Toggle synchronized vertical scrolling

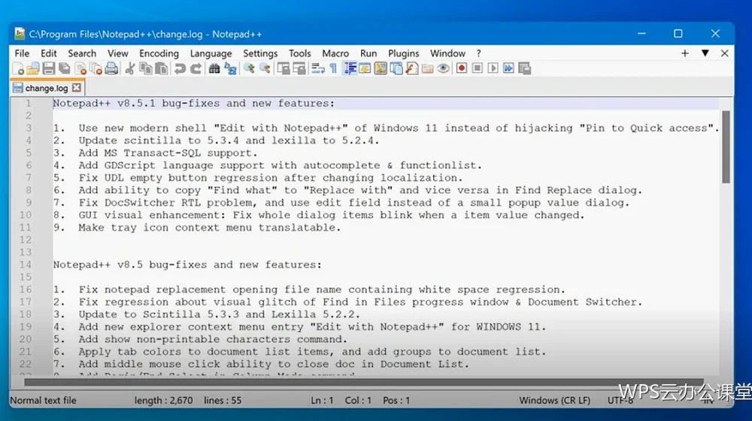coord(283,68)
